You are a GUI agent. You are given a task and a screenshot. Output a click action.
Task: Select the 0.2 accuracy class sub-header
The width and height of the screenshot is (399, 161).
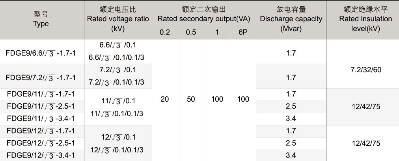click(x=165, y=33)
